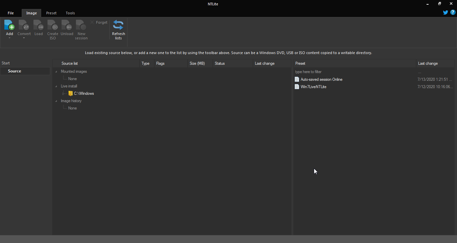This screenshot has width=457, height=243.
Task: Sort source list by Last change header
Action: pos(272,63)
